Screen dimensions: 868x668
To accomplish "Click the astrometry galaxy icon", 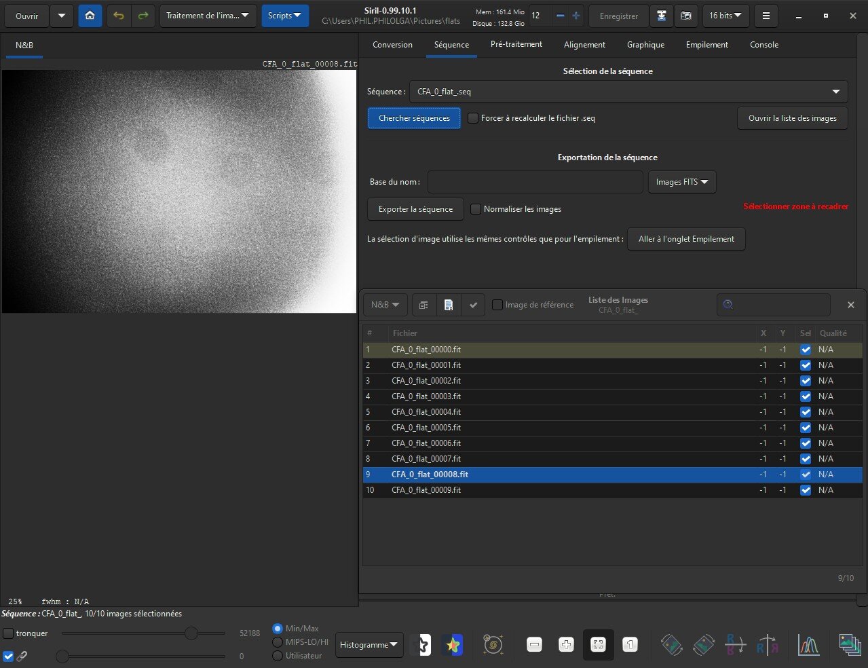I will coord(493,645).
